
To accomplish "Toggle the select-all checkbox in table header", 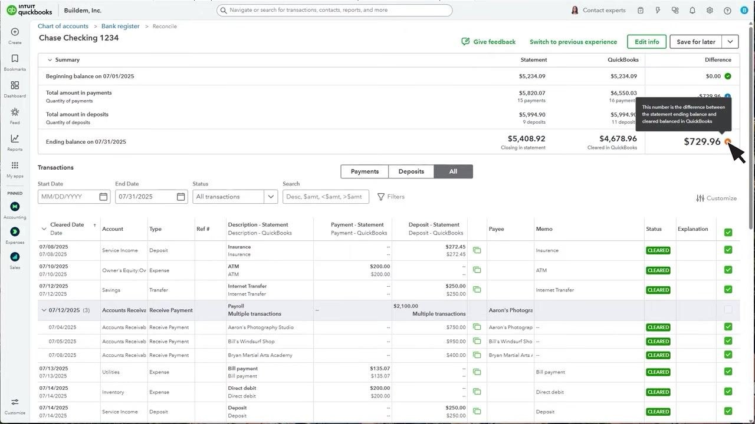I will click(728, 233).
